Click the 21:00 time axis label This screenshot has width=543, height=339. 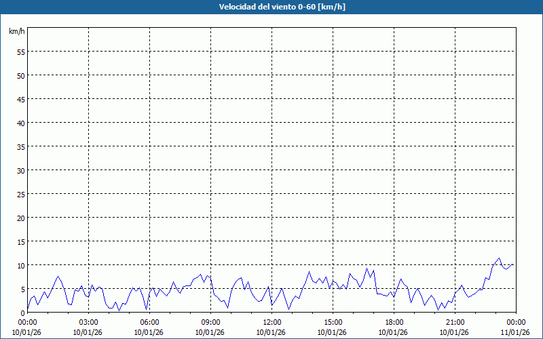(455, 322)
